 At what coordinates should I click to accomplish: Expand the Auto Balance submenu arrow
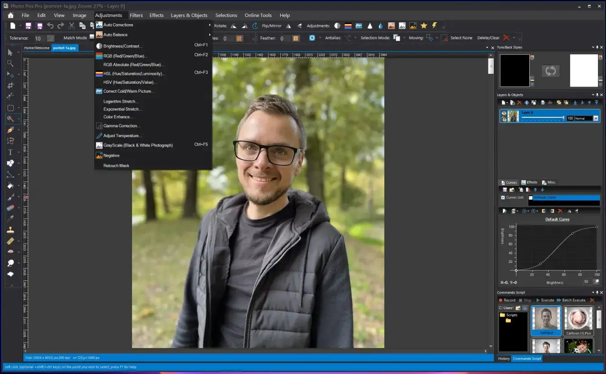coord(209,35)
